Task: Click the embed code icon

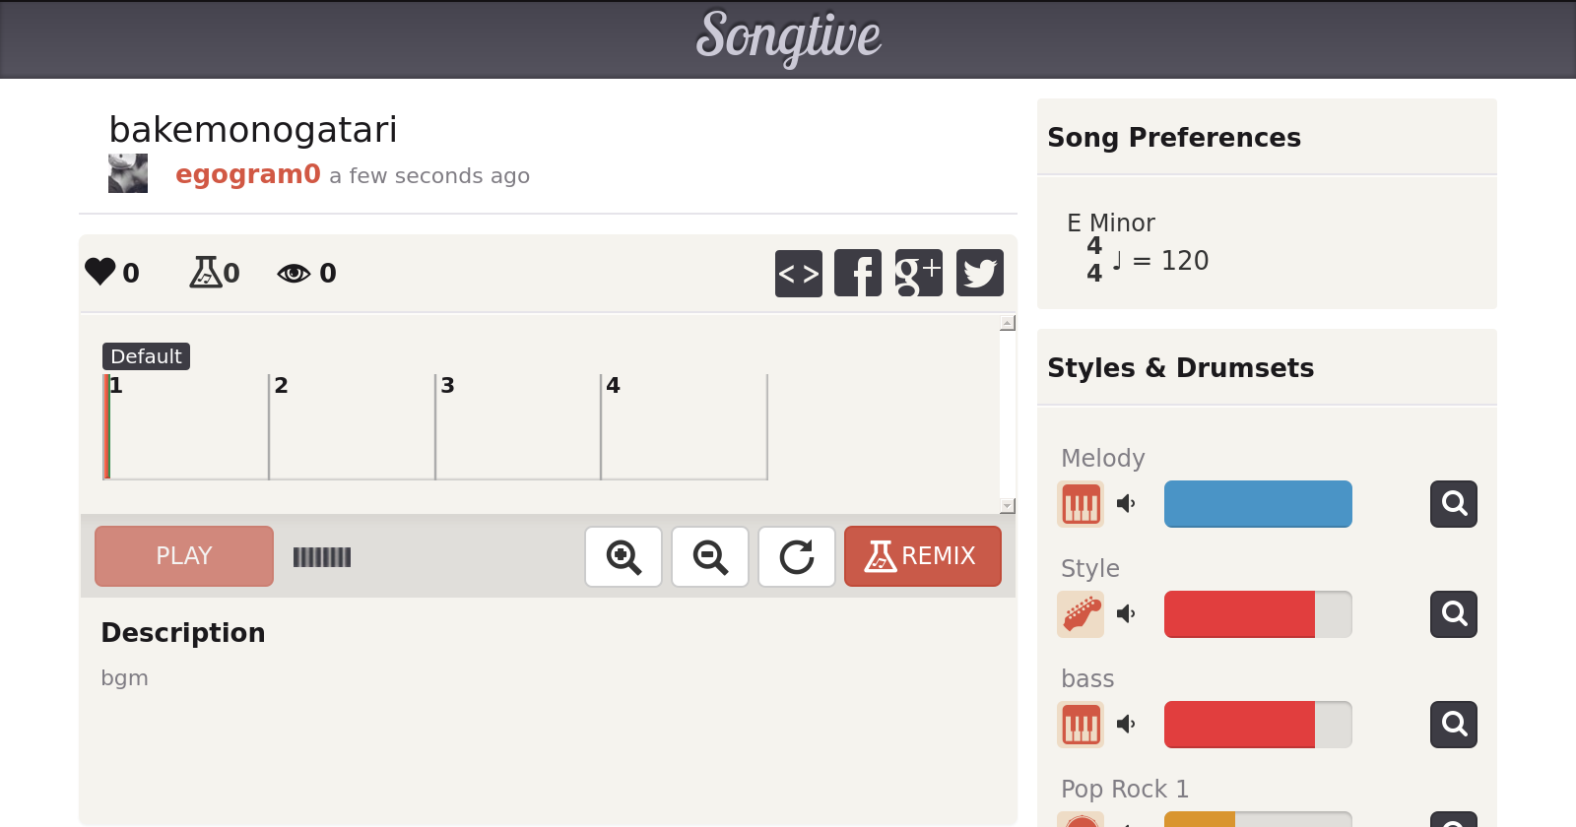Action: pos(798,273)
